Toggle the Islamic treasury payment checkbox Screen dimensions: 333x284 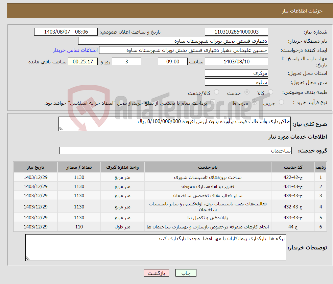click(213, 102)
